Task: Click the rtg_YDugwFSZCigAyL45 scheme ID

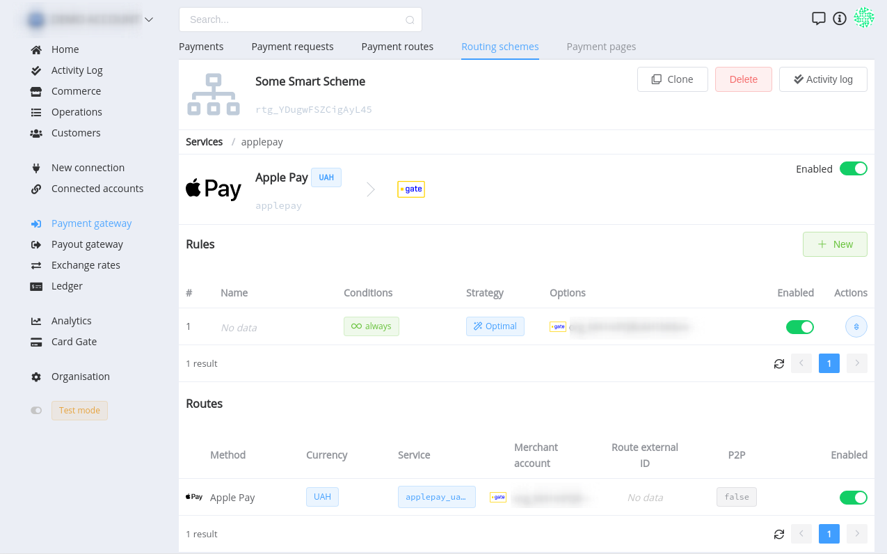Action: [x=314, y=109]
